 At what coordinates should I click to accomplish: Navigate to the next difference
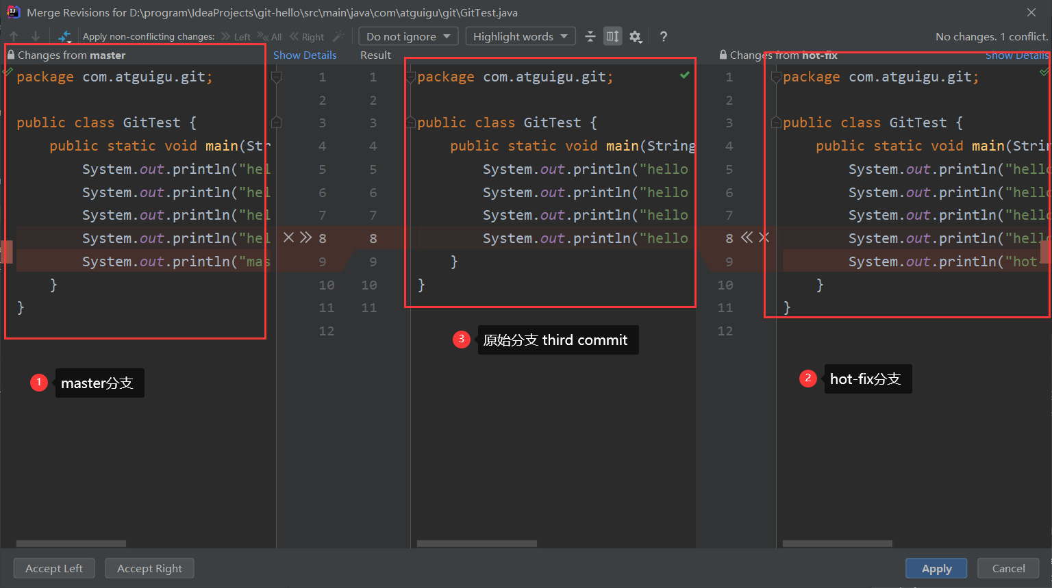(x=34, y=36)
